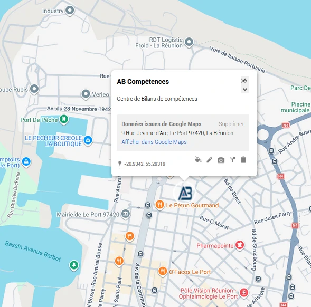Add a photo using the camera icon
The height and width of the screenshot is (307, 311).
pos(221,160)
